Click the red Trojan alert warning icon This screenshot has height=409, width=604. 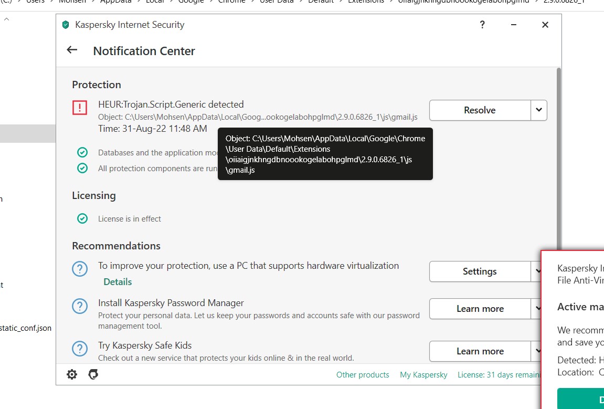tap(80, 108)
